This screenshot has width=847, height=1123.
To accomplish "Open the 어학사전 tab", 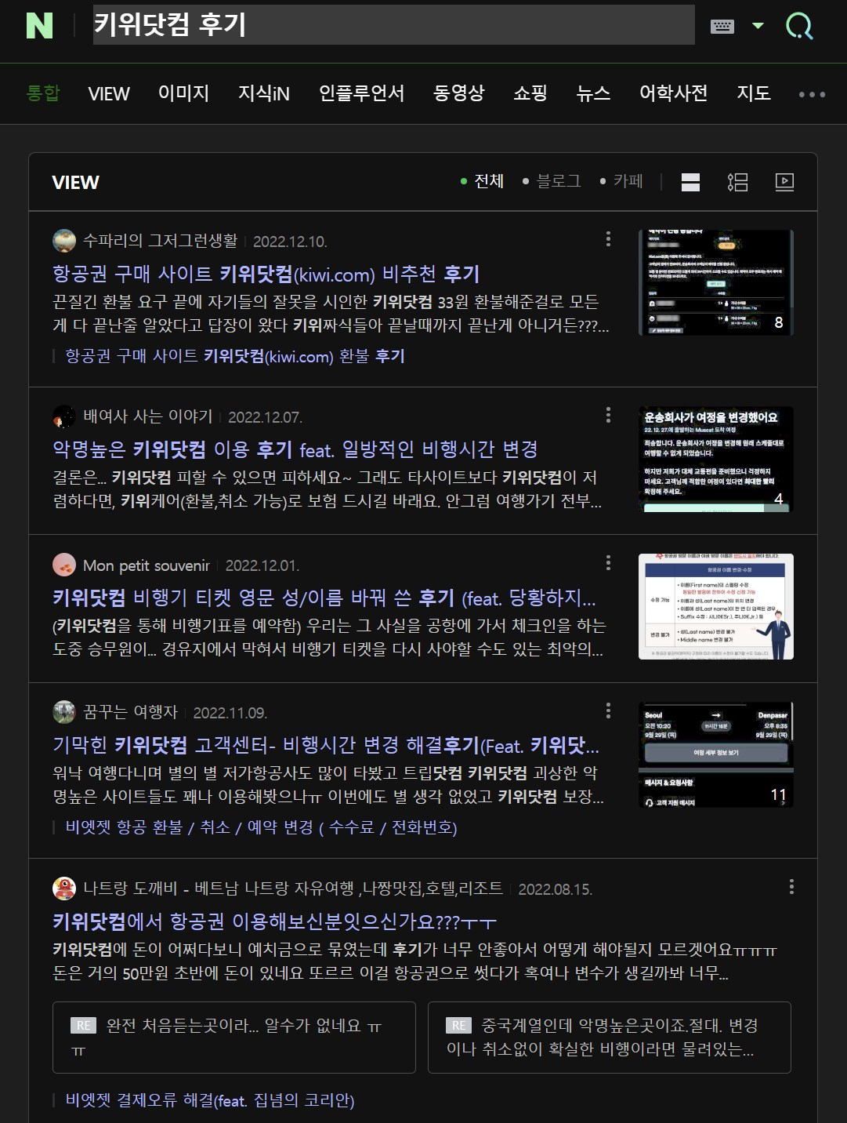I will (674, 93).
